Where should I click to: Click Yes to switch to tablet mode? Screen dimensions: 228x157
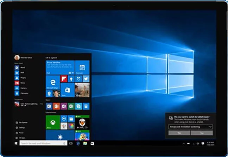click(179, 133)
